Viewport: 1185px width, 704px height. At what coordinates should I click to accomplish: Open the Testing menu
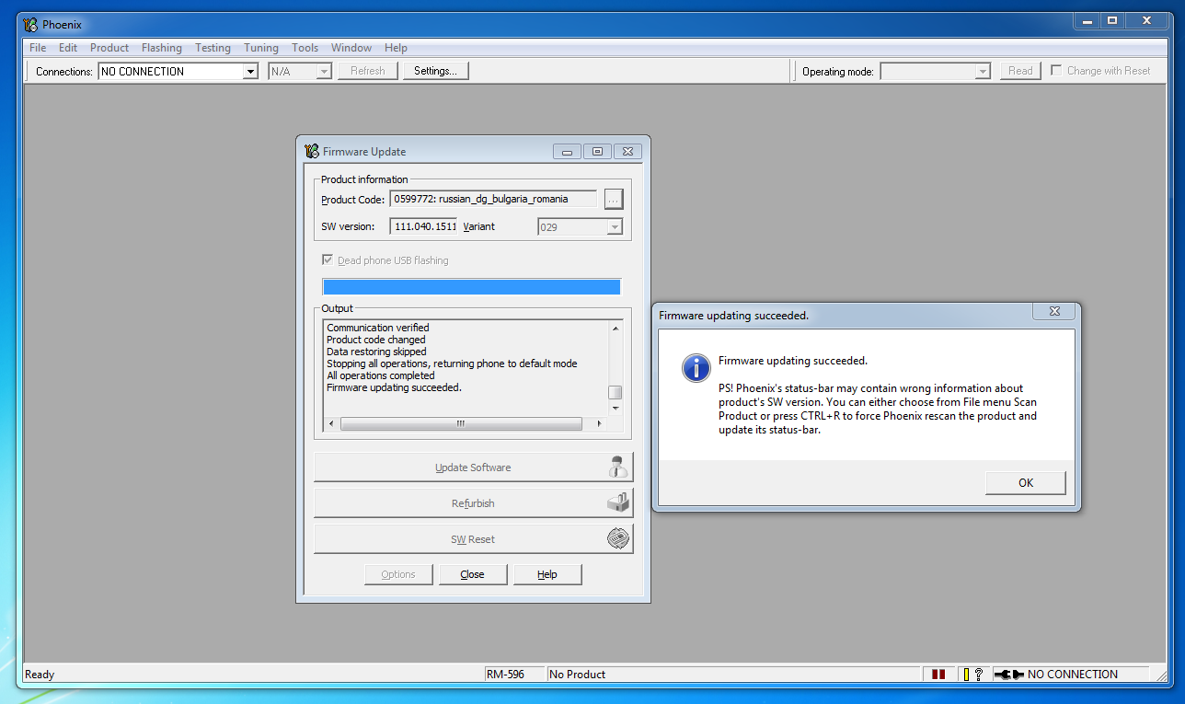213,48
